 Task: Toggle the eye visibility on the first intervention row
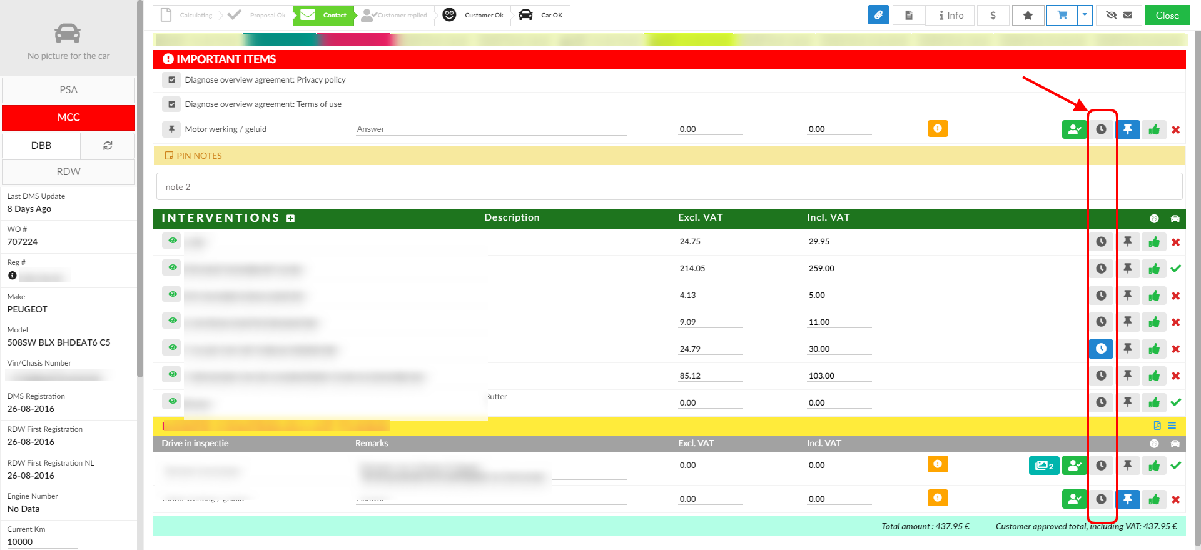point(172,241)
